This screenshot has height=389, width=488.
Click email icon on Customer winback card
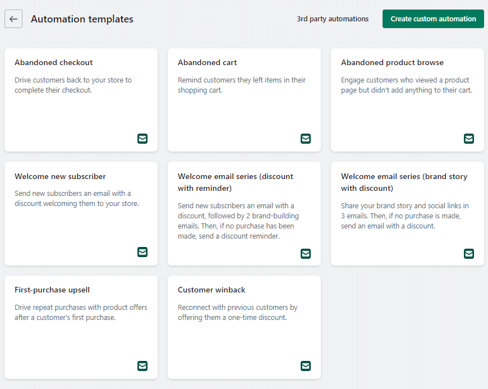pyautogui.click(x=306, y=366)
